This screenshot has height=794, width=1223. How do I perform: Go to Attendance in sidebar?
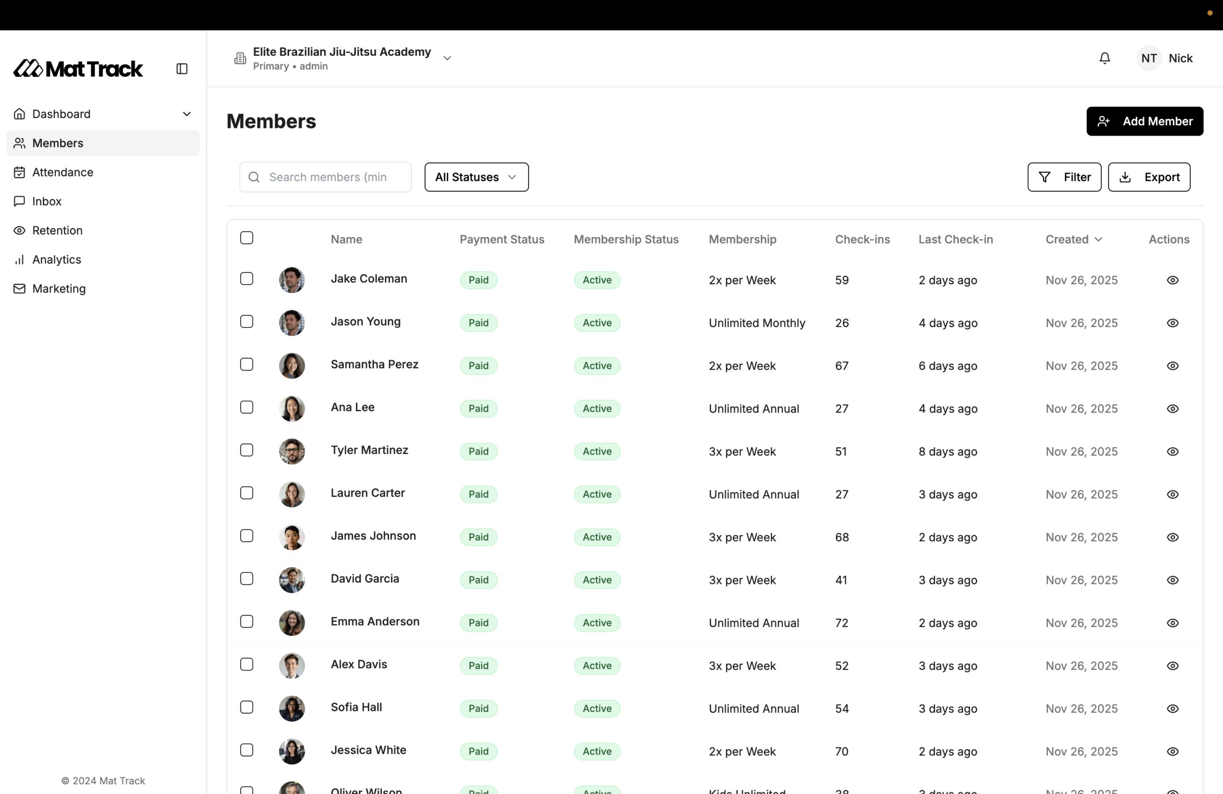(63, 172)
